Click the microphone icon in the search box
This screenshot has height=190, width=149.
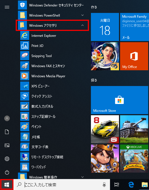[x=104, y=185]
